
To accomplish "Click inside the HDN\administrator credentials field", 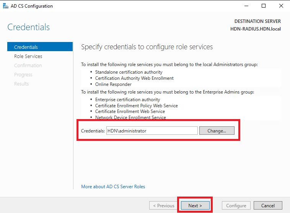I will [152, 131].
